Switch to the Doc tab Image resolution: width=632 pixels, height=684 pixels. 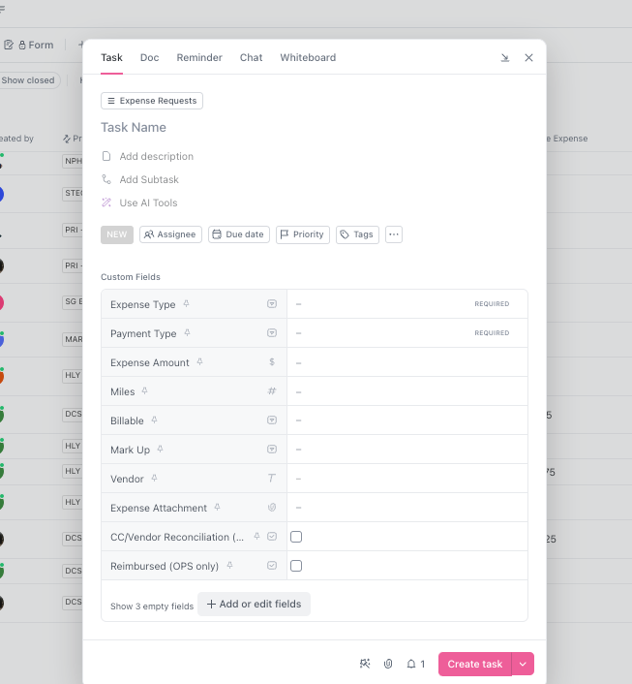(x=149, y=58)
